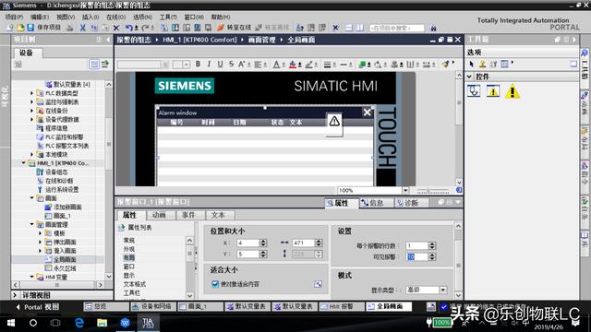This screenshot has height=332, width=591.
Task: Expand the 模板 tree node
Action: [x=41, y=233]
